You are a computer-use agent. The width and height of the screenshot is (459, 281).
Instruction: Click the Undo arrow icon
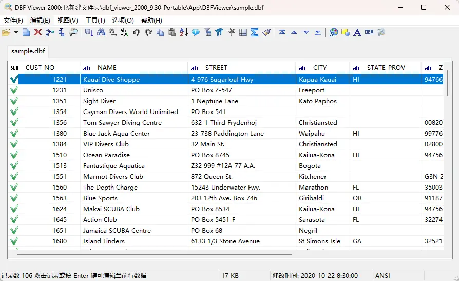tap(136, 32)
